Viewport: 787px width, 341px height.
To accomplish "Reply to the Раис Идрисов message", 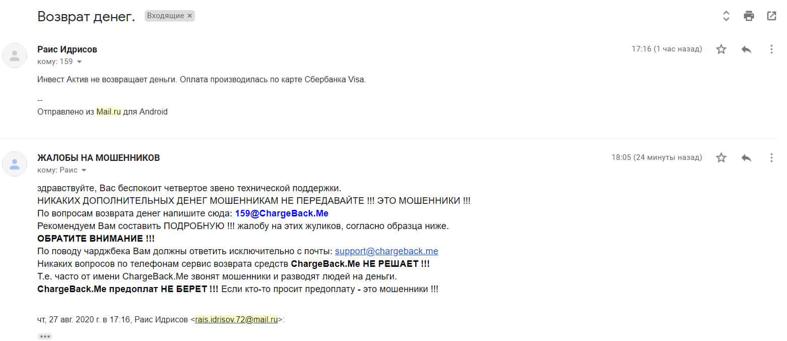I will point(746,49).
